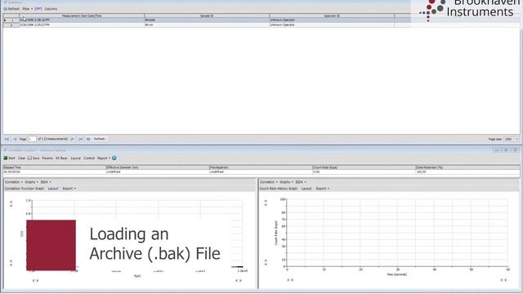The width and height of the screenshot is (523, 294).
Task: Go to first page of measurements
Action: pos(7,139)
